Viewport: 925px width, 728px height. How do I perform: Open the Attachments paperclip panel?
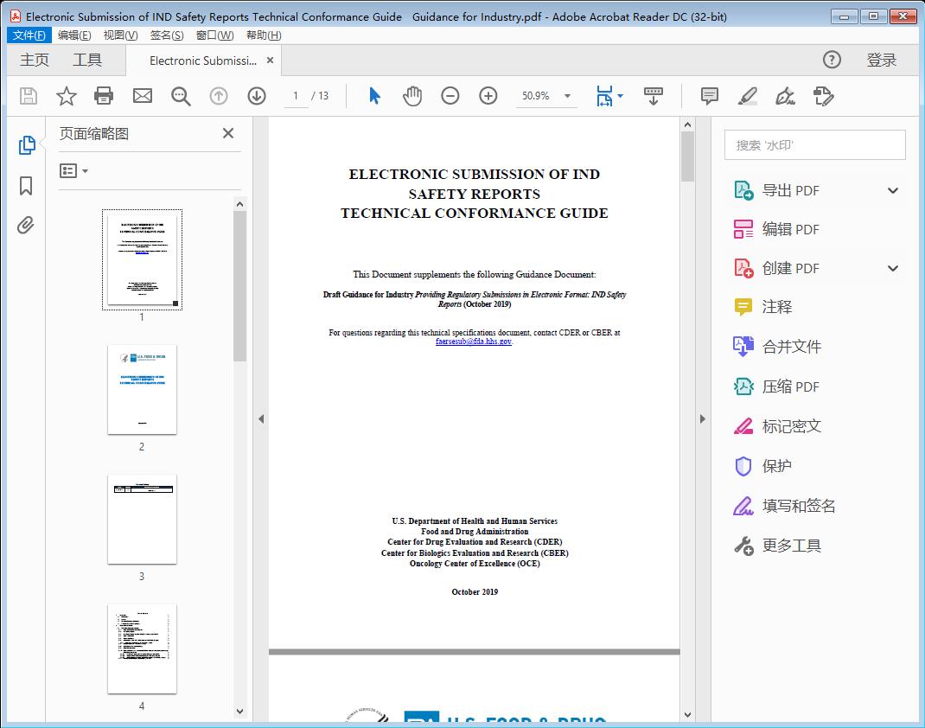[x=26, y=225]
